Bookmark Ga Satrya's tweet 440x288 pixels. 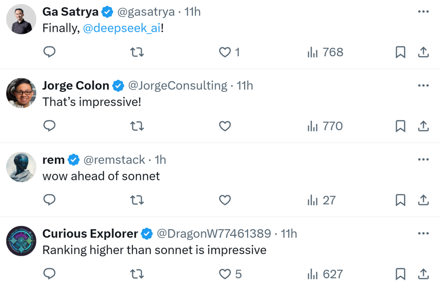400,52
